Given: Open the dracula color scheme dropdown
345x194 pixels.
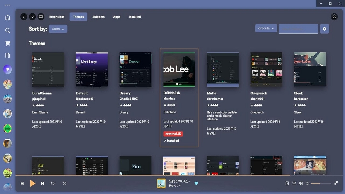Looking at the screenshot, I should pyautogui.click(x=266, y=28).
